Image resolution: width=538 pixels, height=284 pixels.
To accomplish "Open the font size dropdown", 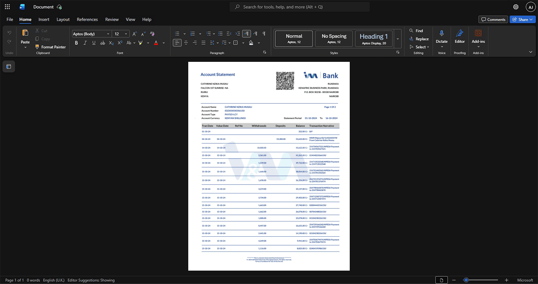I will 126,34.
